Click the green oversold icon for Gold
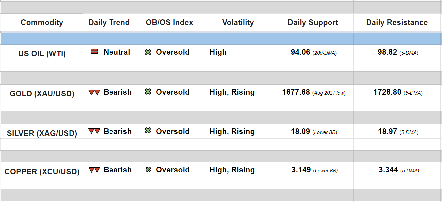This screenshot has height=202, width=442. [148, 92]
